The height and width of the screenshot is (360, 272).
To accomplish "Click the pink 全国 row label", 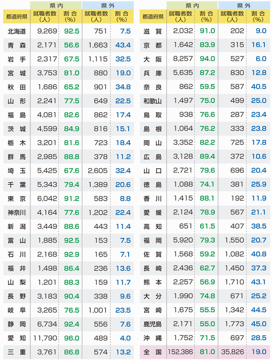I will click(153, 352).
